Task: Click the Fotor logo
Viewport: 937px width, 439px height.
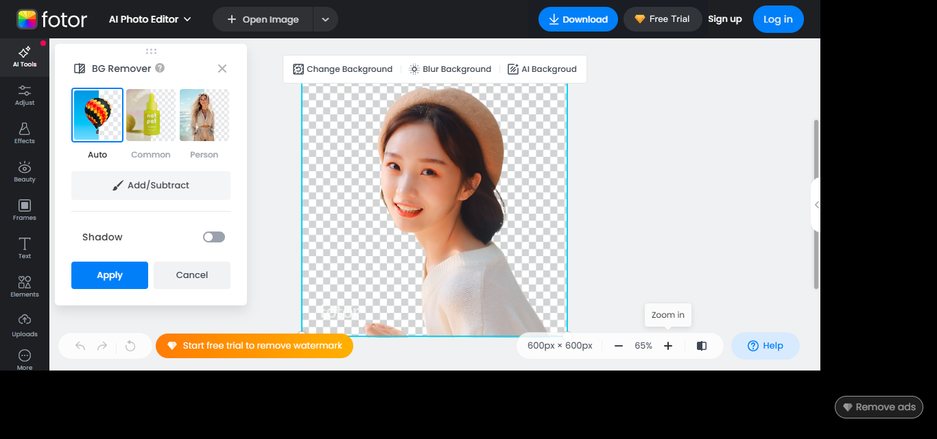Action: pos(52,19)
